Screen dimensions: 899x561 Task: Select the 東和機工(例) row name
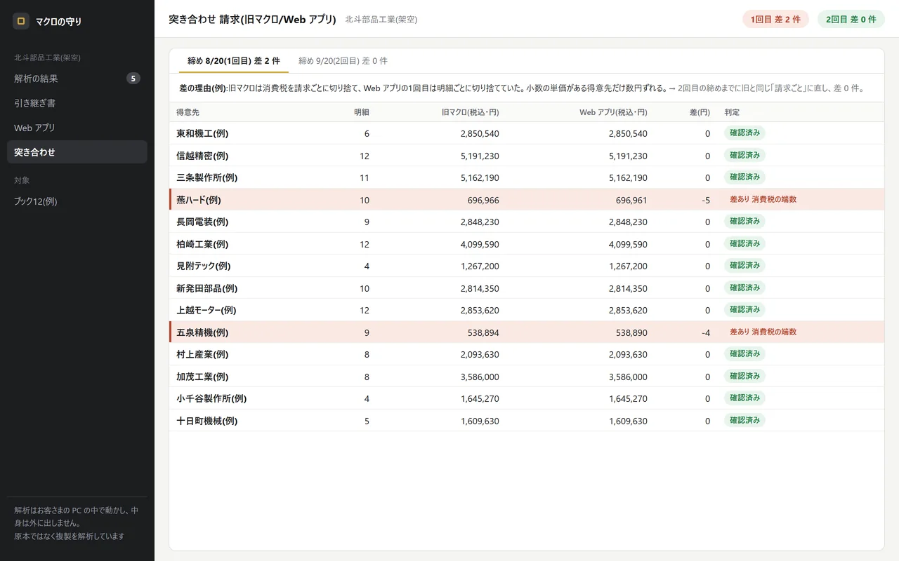click(202, 133)
